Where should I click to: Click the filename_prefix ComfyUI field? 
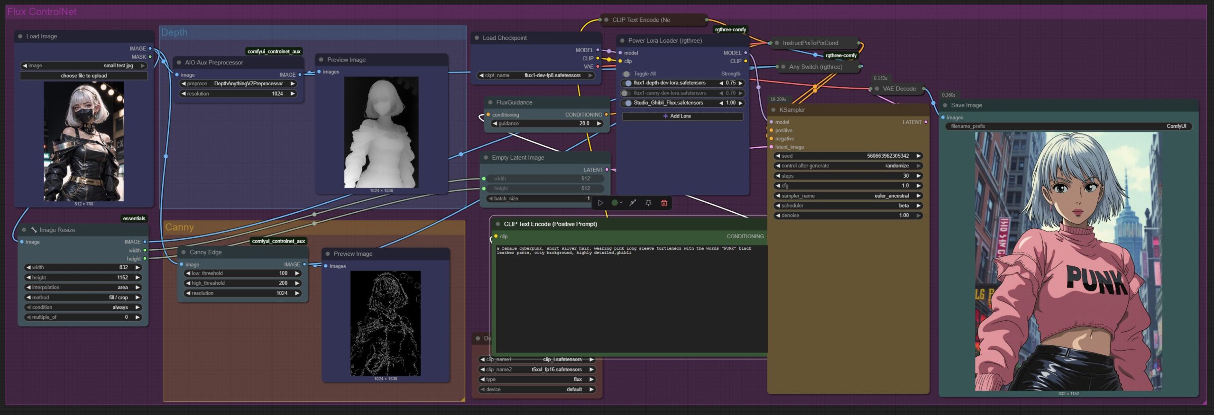(x=1068, y=126)
